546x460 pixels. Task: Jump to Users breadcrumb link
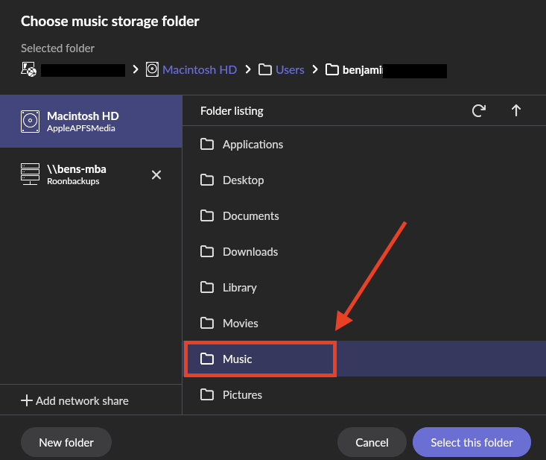pyautogui.click(x=290, y=69)
